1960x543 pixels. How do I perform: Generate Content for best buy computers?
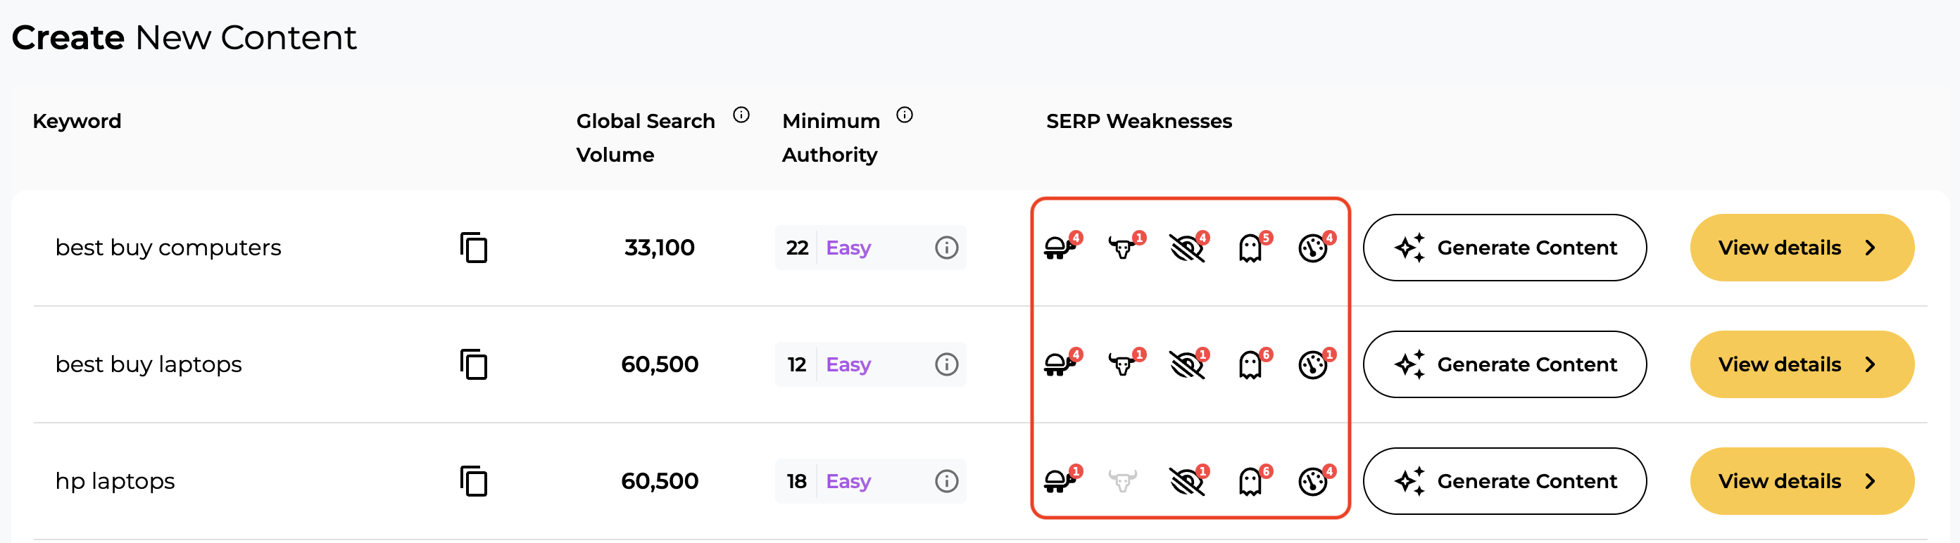(x=1504, y=248)
